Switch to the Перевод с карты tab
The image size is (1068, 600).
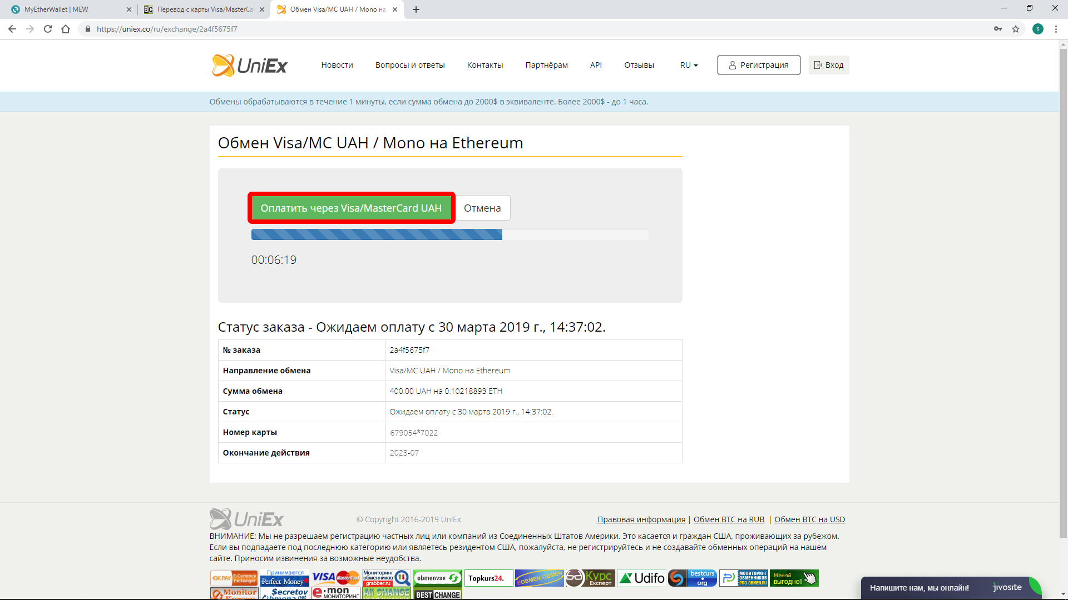pyautogui.click(x=204, y=9)
